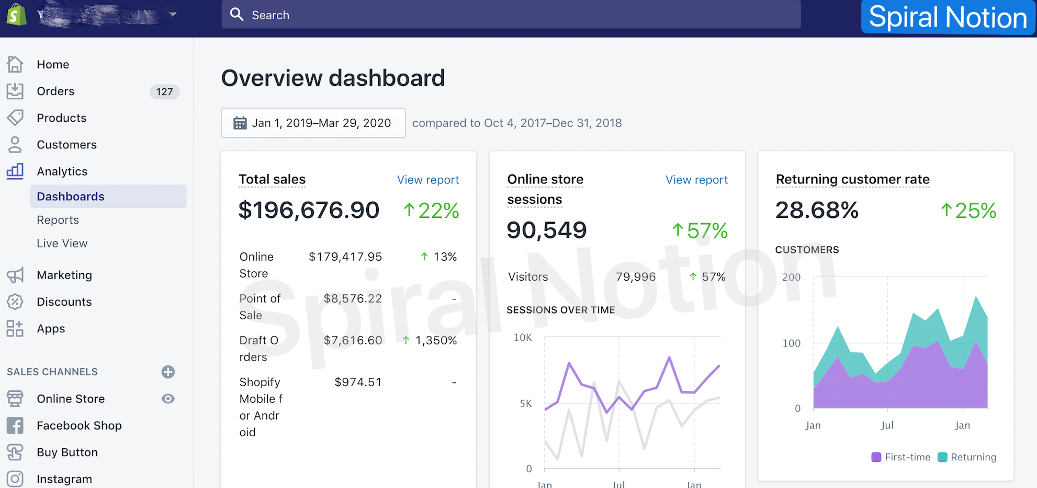This screenshot has width=1037, height=488.
Task: Click the customers area chart
Action: click(900, 342)
